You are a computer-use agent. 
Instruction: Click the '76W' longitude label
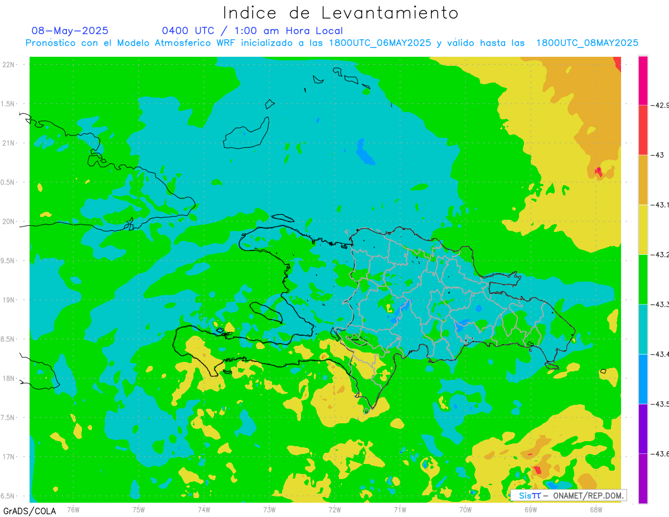73,509
